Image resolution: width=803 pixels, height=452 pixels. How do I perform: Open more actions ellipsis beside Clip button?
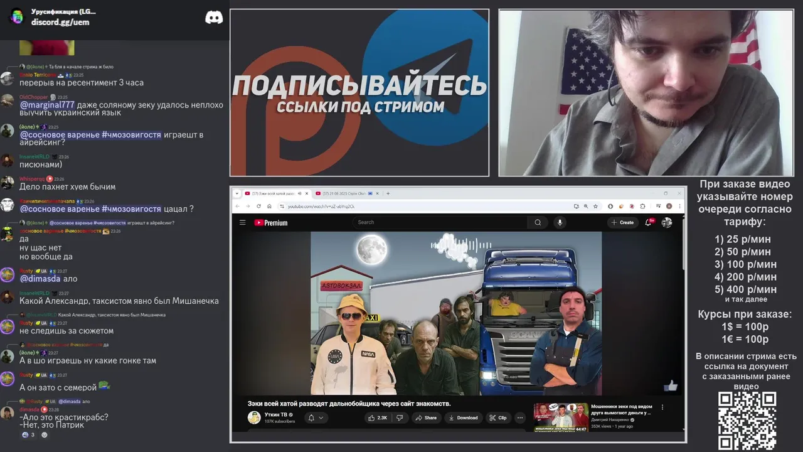[520, 417]
